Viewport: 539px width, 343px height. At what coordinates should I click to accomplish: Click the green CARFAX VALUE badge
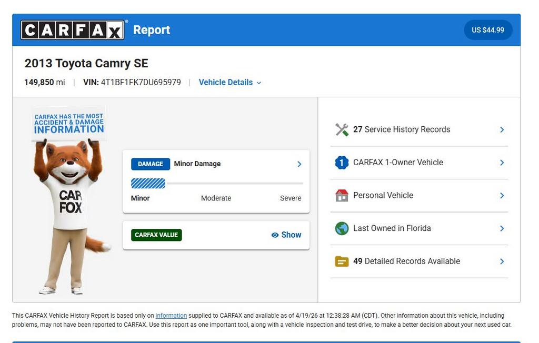pos(156,235)
